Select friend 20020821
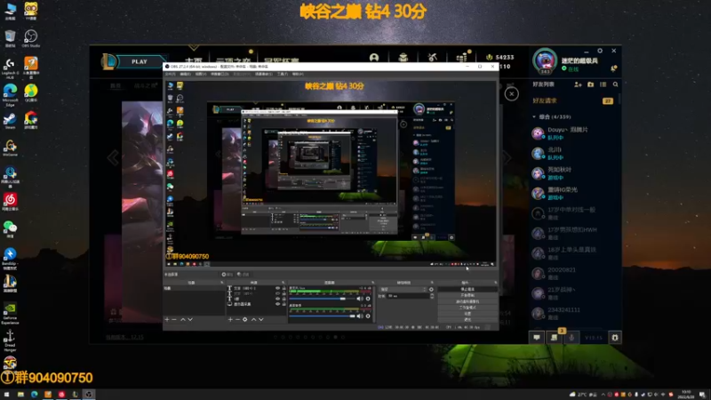Screen dimensions: 711x400 click(x=573, y=274)
